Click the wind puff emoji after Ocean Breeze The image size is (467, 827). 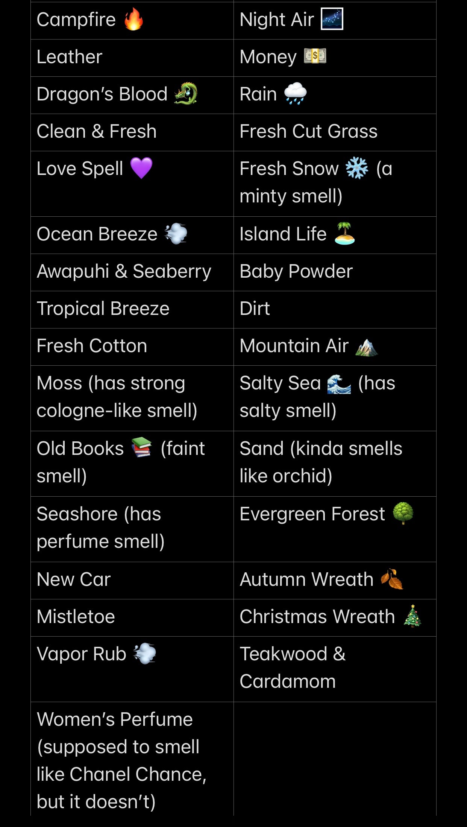point(176,234)
